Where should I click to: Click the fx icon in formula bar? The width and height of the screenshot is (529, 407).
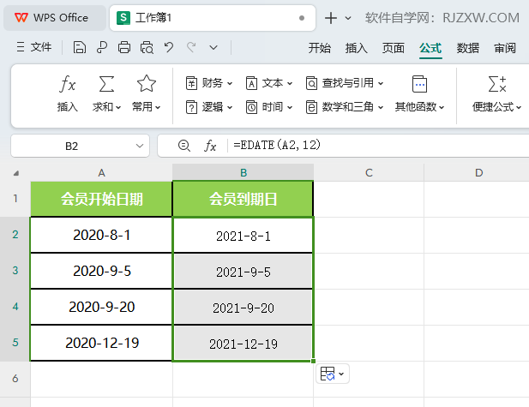point(210,147)
